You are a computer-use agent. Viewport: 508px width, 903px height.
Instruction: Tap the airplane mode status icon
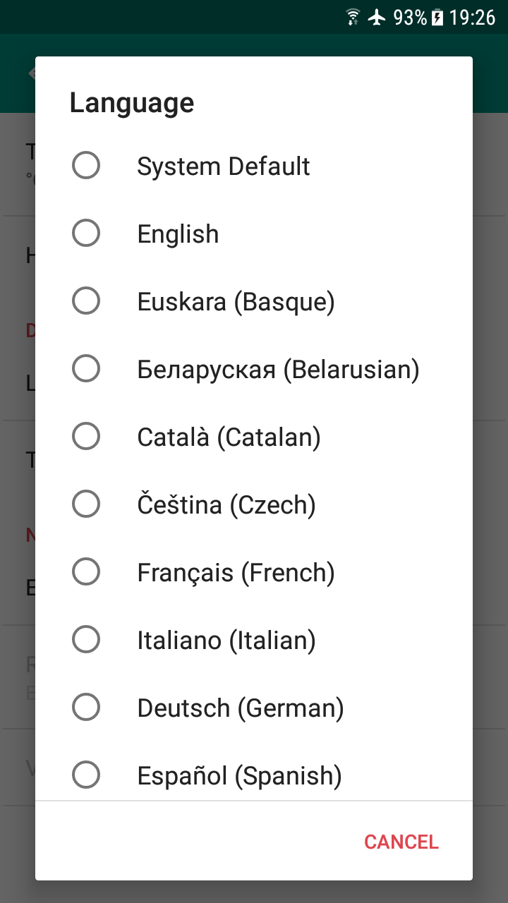[x=377, y=17]
